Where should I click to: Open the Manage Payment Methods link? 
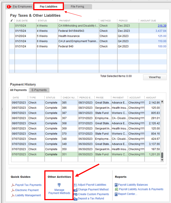tap(59, 191)
